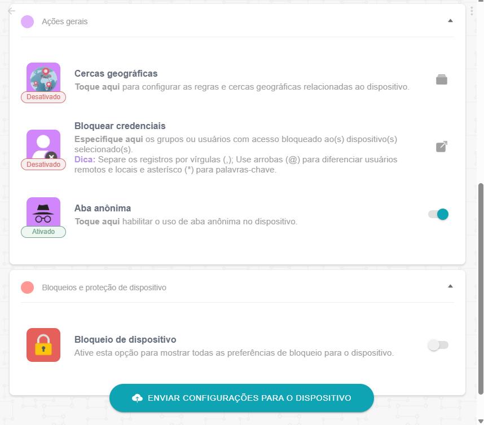Collapse the Ações gerais section
Viewport: 484px width, 425px height.
[450, 21]
